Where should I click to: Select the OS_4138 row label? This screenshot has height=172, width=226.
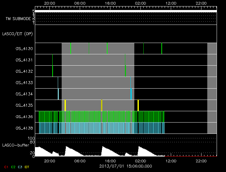pyautogui.click(x=24, y=128)
